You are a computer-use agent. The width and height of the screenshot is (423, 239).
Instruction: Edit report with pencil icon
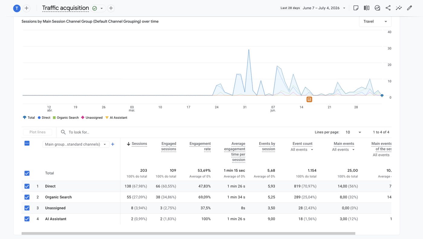(409, 8)
